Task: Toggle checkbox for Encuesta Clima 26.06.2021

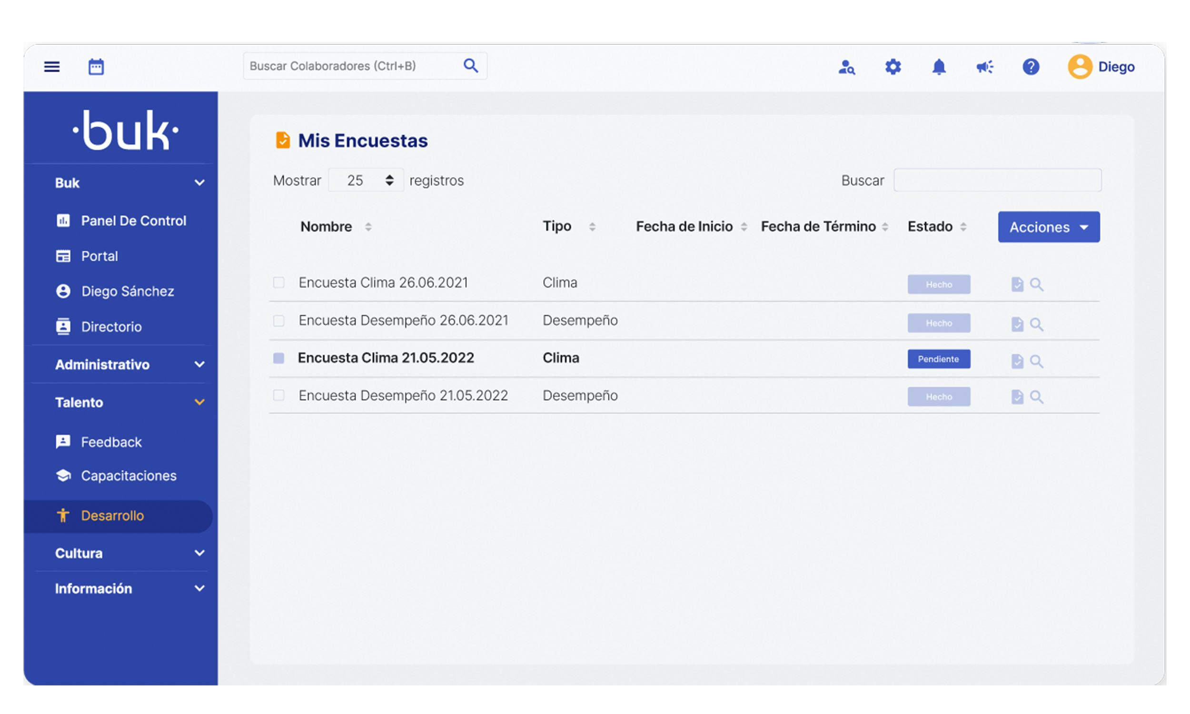Action: 279,282
